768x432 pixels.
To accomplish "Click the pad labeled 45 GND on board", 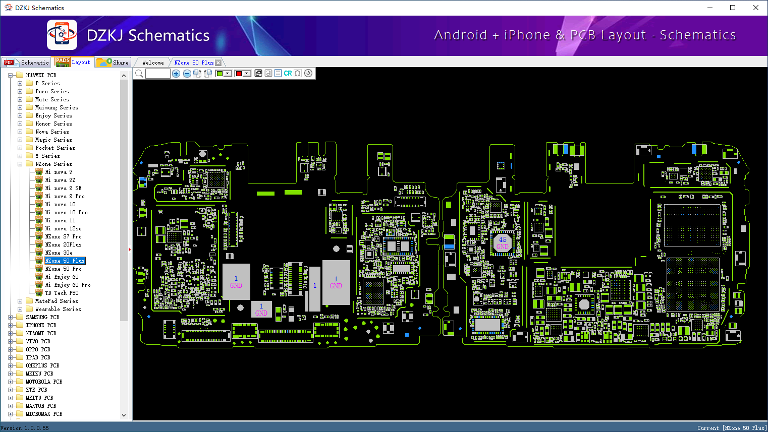I will 503,243.
